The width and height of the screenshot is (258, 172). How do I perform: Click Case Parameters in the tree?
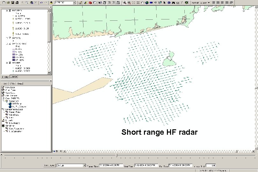click(17, 129)
